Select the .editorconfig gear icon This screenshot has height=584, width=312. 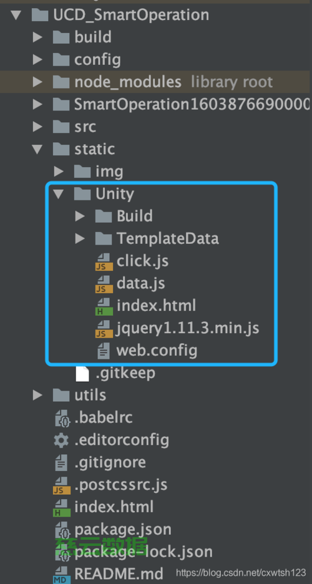(61, 440)
